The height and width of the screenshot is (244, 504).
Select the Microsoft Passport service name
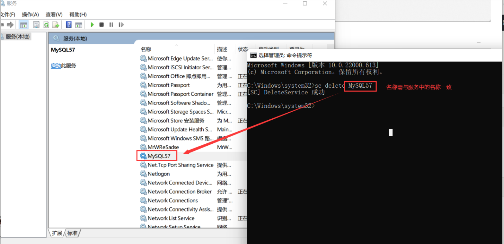click(x=169, y=85)
